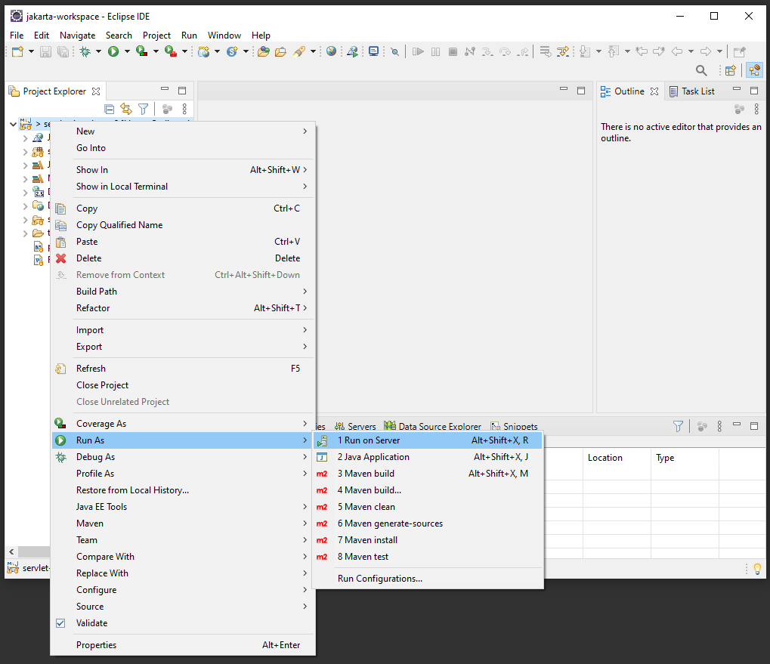This screenshot has height=664, width=770.
Task: Click the Location column header
Action: point(605,458)
